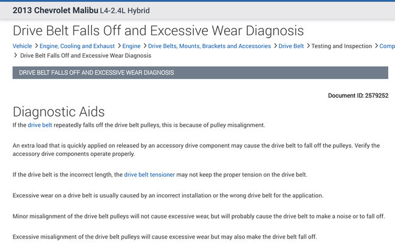Click the truncated 'Comp' breadcrumb at right edge
Screen dimensions: 395x244
[386, 46]
